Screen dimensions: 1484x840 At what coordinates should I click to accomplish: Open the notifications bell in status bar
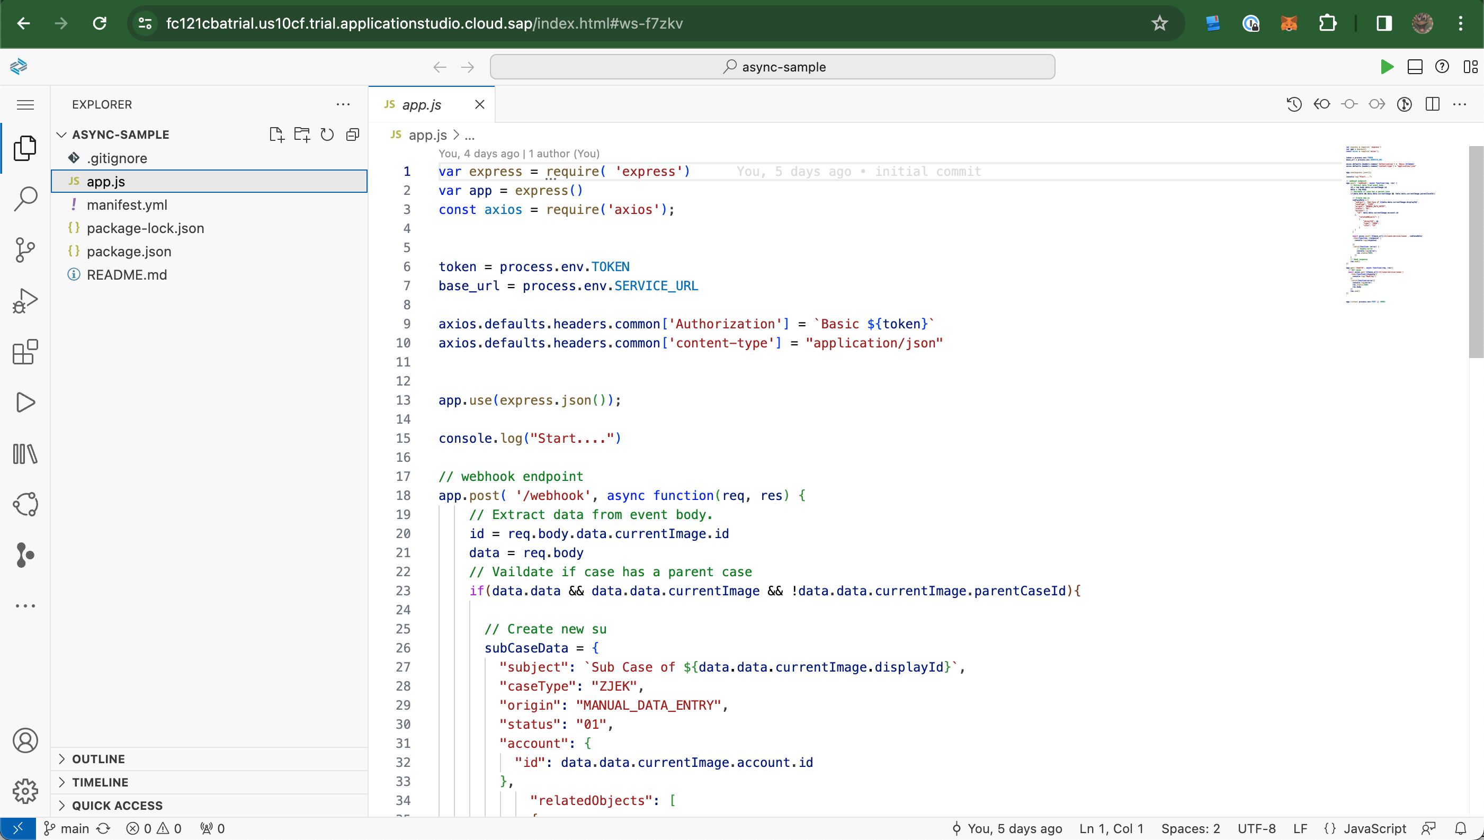click(1460, 828)
